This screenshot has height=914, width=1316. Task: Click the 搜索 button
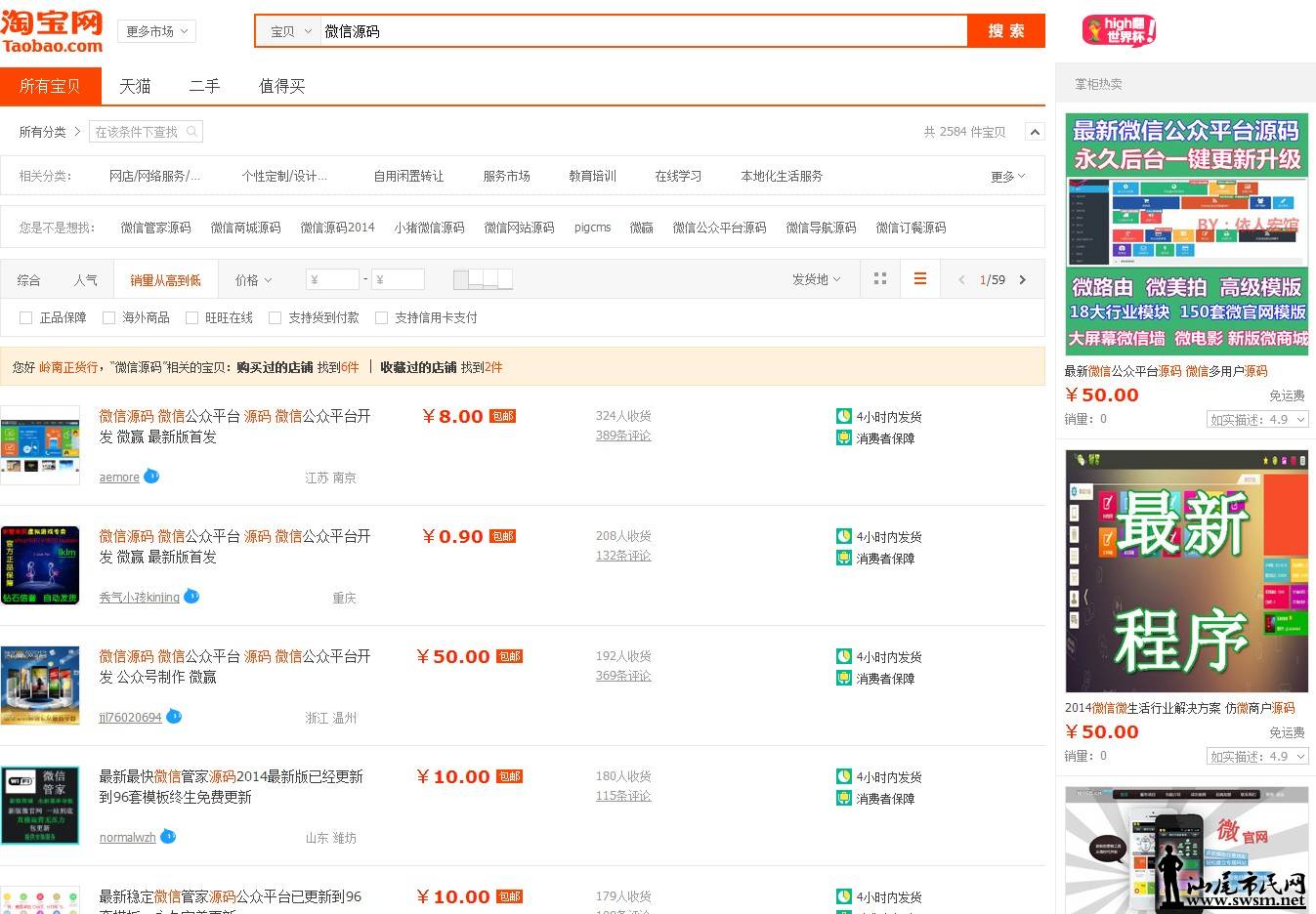coord(1006,31)
